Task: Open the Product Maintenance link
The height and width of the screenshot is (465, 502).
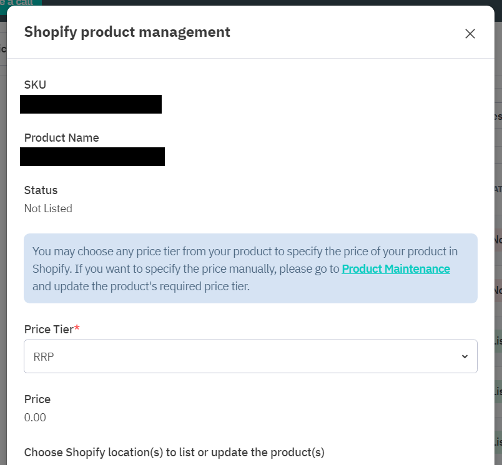Action: point(396,269)
